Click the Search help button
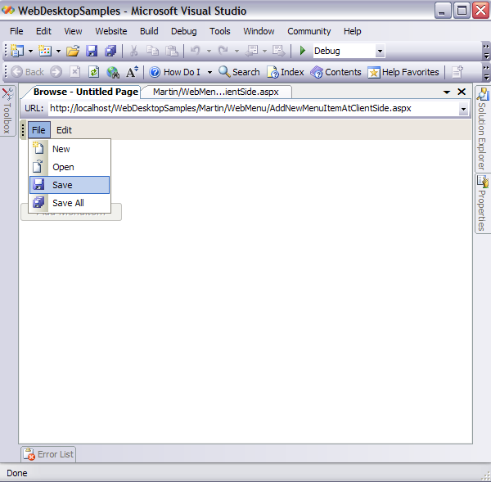 tap(239, 72)
